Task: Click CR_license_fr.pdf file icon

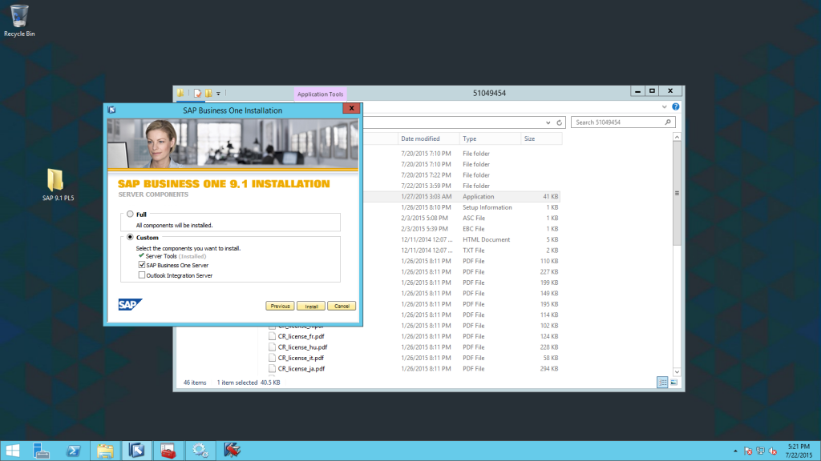Action: click(272, 336)
